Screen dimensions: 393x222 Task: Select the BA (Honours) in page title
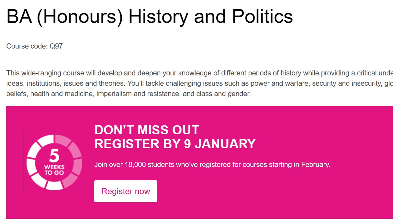(64, 17)
